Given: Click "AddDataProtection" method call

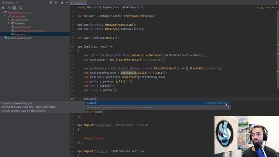Looking at the screenshot, I should coord(118,25).
